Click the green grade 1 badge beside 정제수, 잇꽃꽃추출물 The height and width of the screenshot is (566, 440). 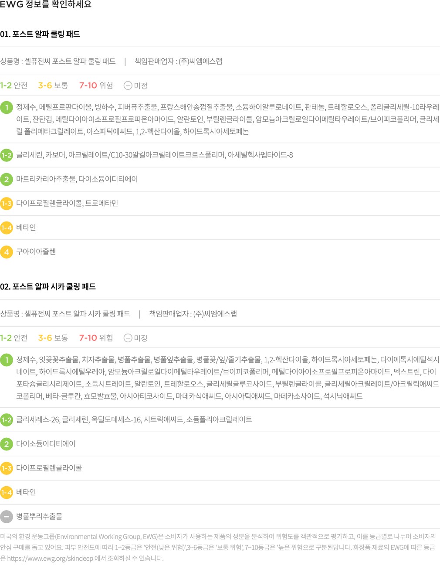coord(7,360)
